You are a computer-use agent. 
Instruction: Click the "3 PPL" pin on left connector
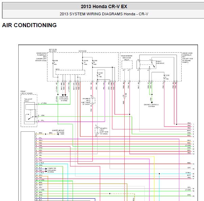click(x=39, y=138)
